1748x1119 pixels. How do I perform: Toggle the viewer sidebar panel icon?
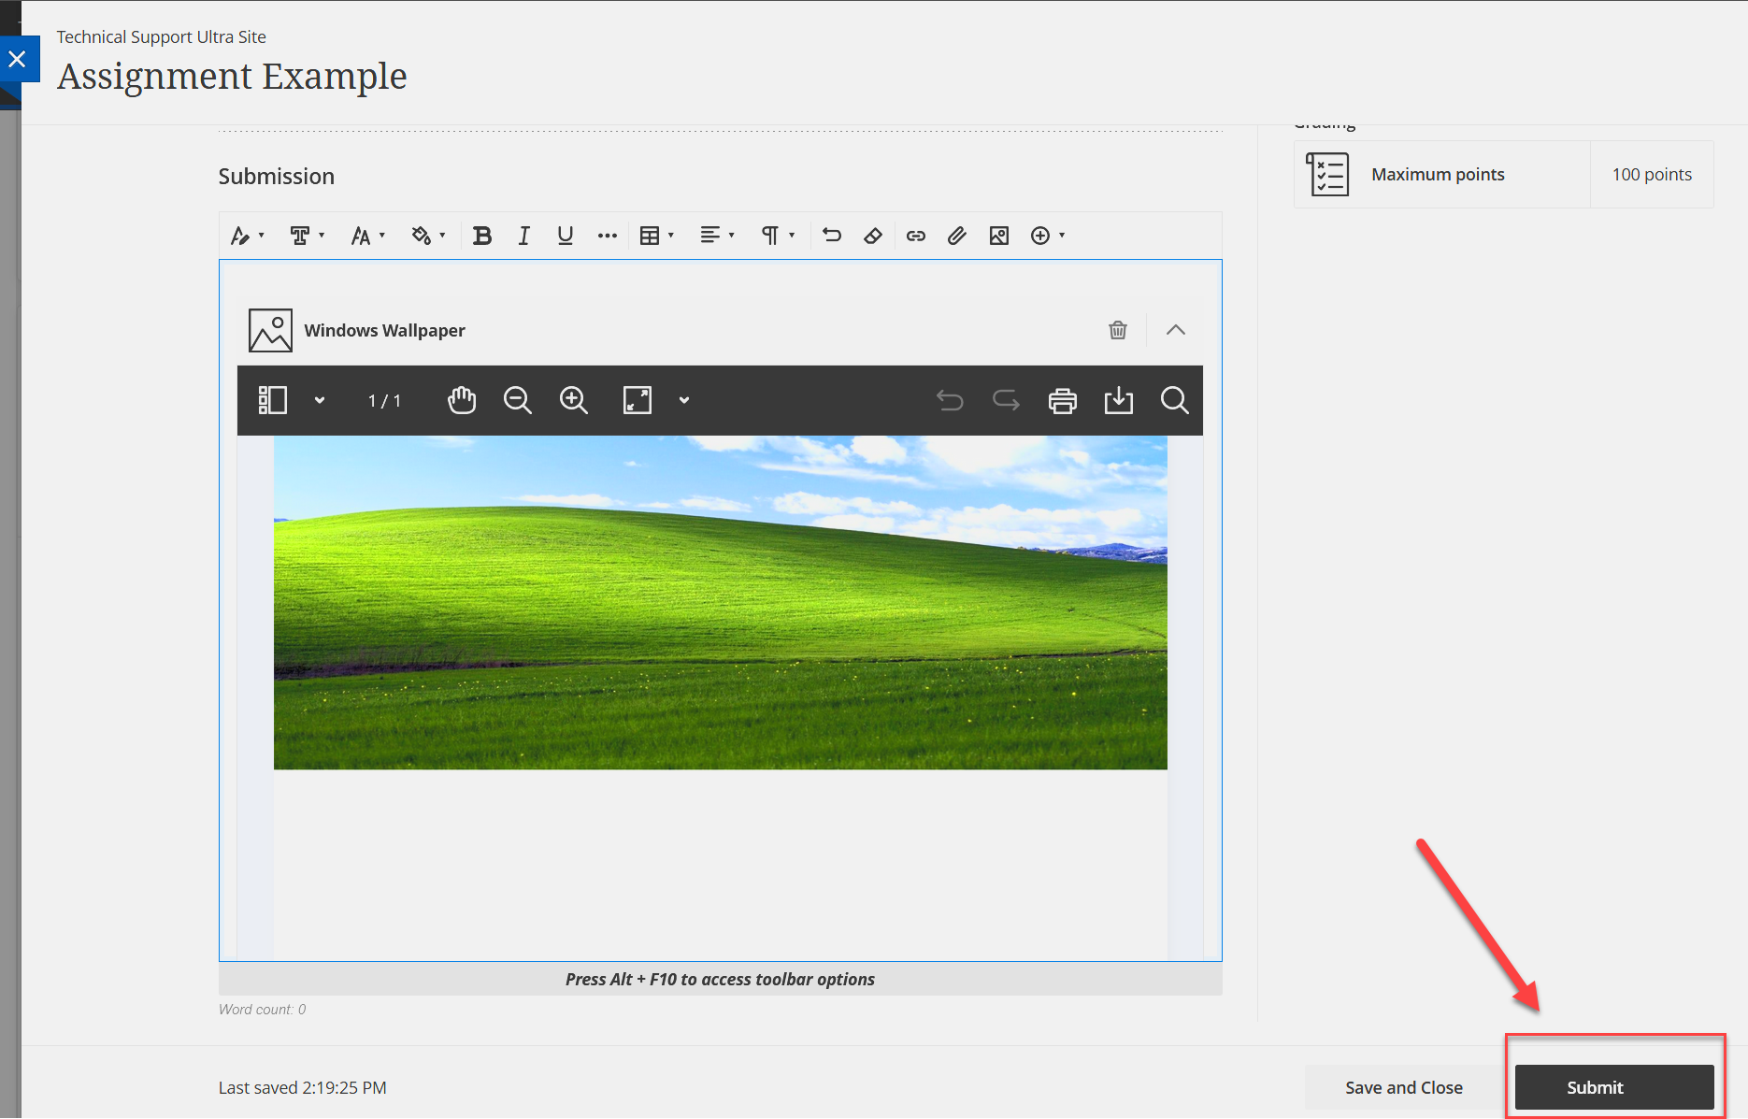pos(272,400)
